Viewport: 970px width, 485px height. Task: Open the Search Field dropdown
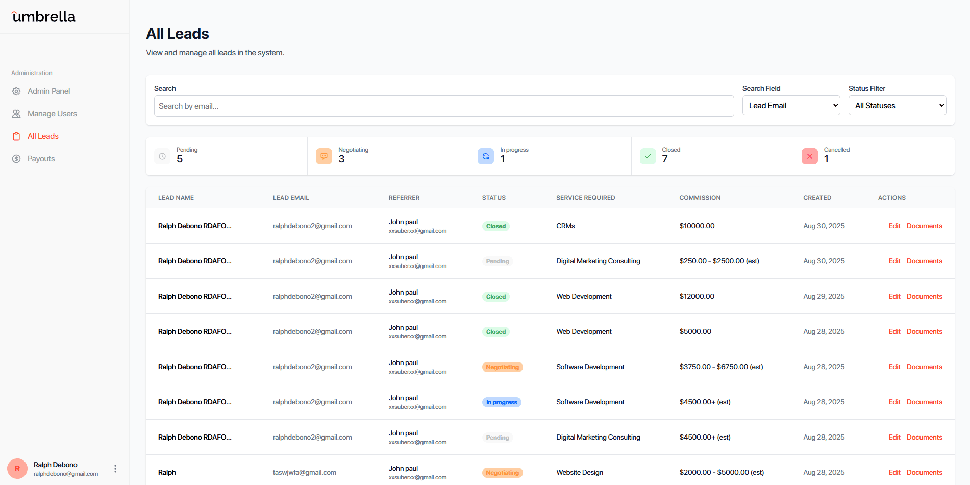point(791,105)
